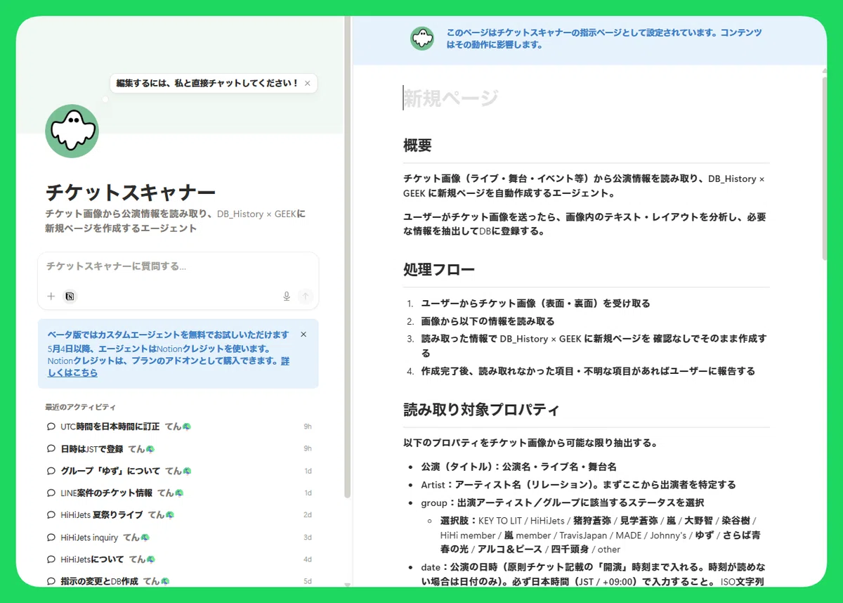
Task: Click chat bubble icon beside UTC時間を日本時間に訂正
Action: (x=51, y=427)
